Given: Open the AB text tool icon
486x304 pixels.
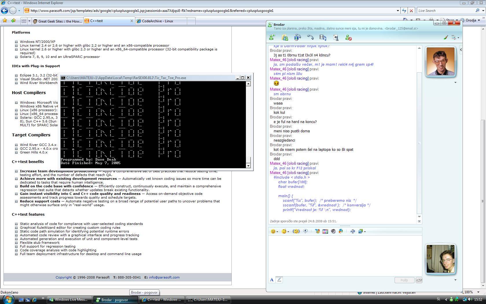Looking at the screenshot, I should click(x=352, y=231).
